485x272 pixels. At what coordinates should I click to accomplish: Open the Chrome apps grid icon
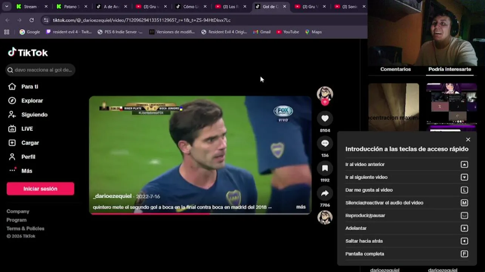pos(6,32)
